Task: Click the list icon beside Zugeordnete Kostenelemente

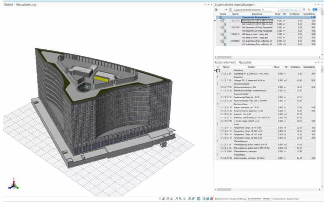Action: (231, 10)
